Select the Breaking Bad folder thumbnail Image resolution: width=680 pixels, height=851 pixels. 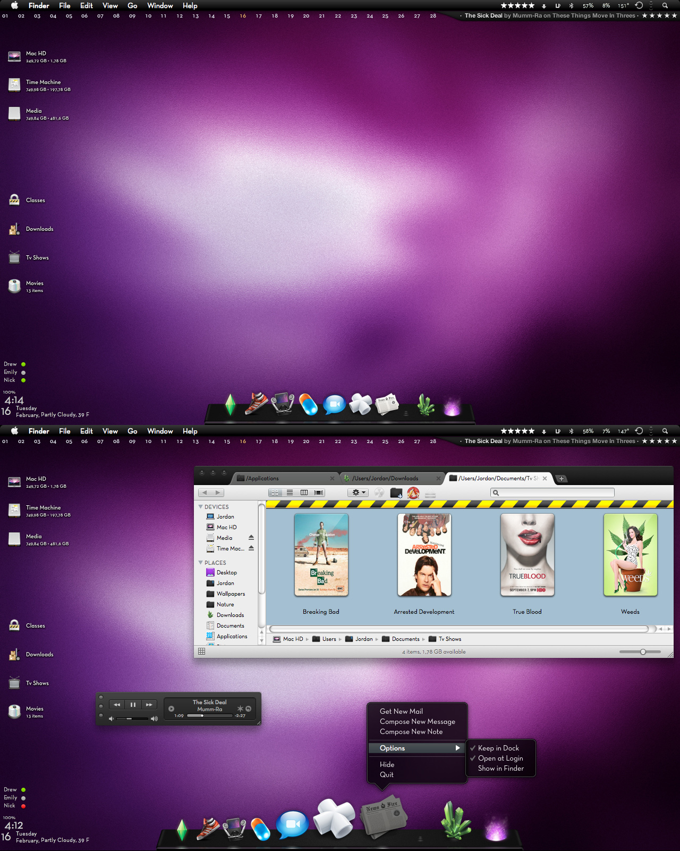321,555
